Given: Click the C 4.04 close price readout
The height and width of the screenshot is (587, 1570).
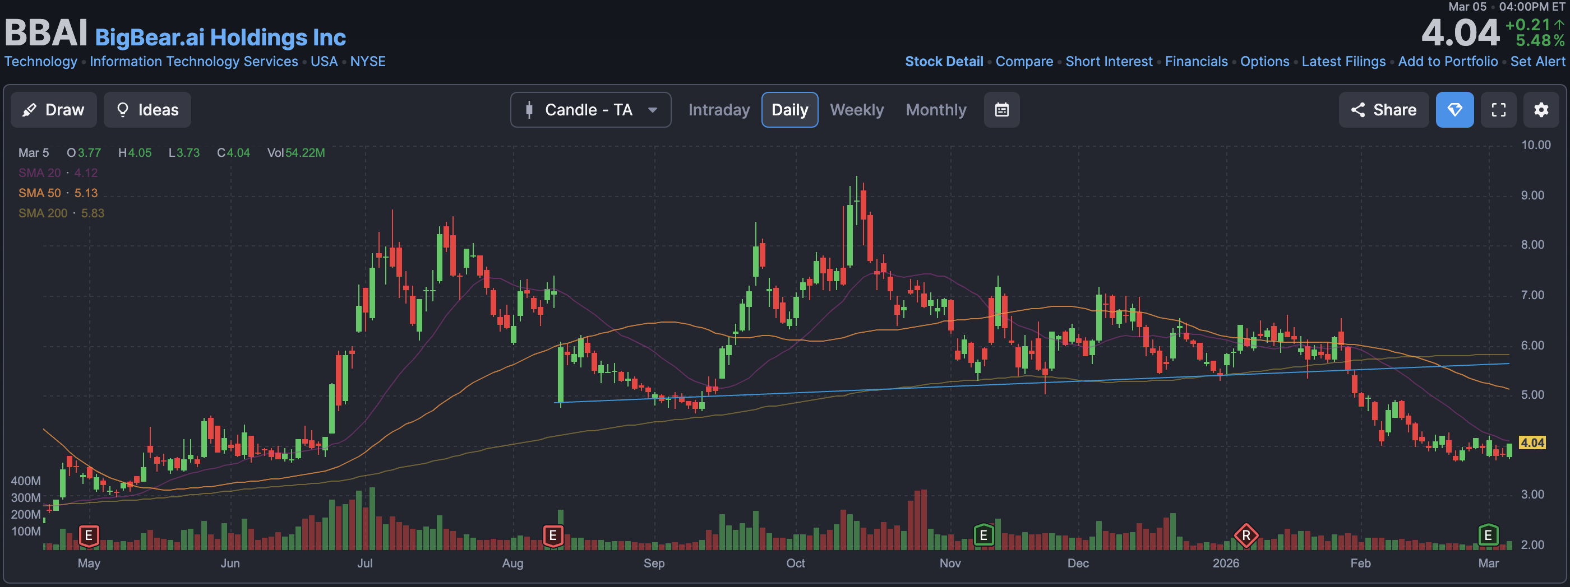Looking at the screenshot, I should click(x=233, y=153).
